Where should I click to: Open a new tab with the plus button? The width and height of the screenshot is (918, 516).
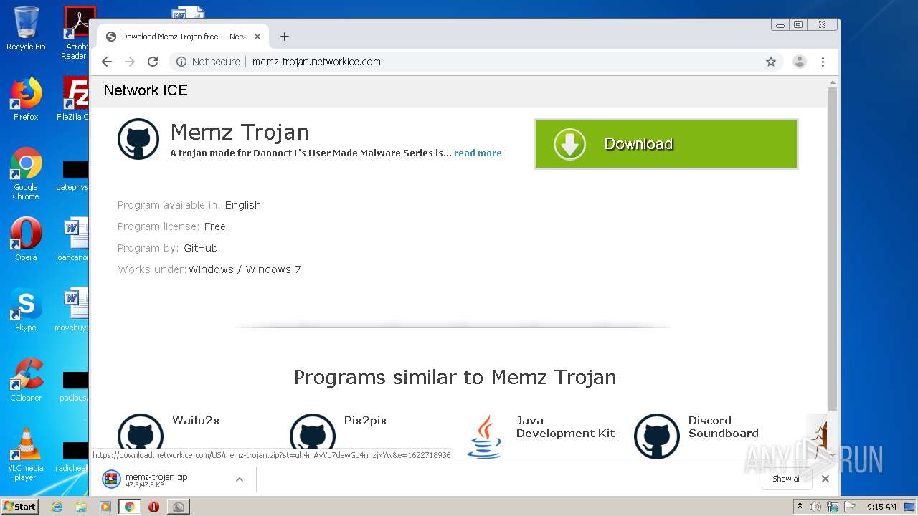(285, 37)
